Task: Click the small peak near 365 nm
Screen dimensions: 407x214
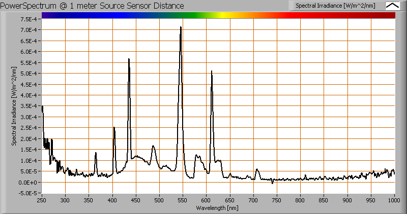Action: tap(96, 153)
